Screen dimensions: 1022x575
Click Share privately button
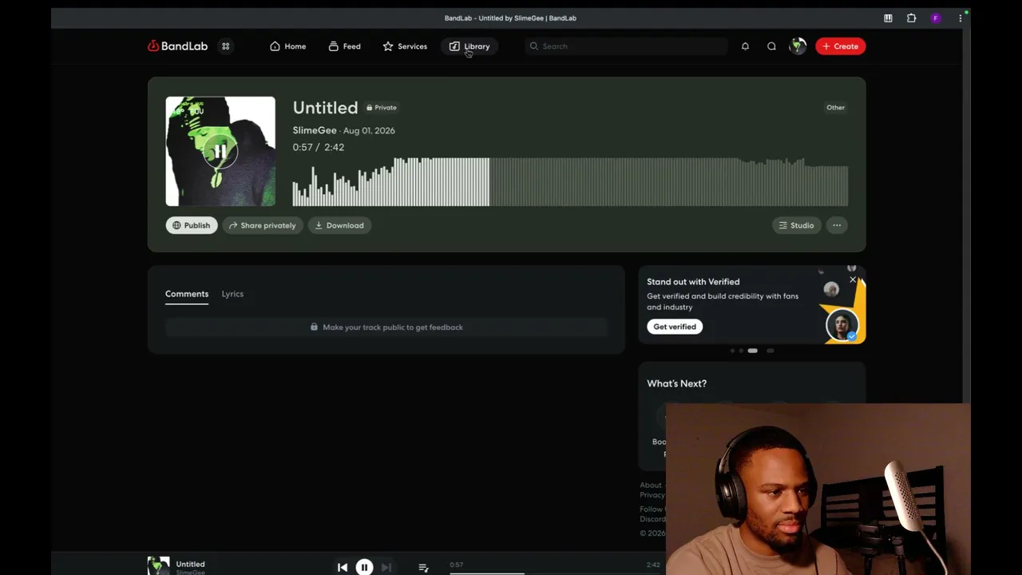pos(262,225)
